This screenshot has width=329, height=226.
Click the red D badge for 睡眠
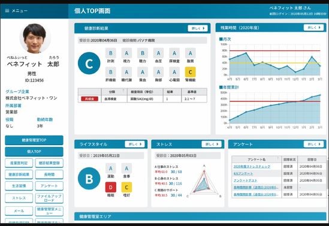111,187
